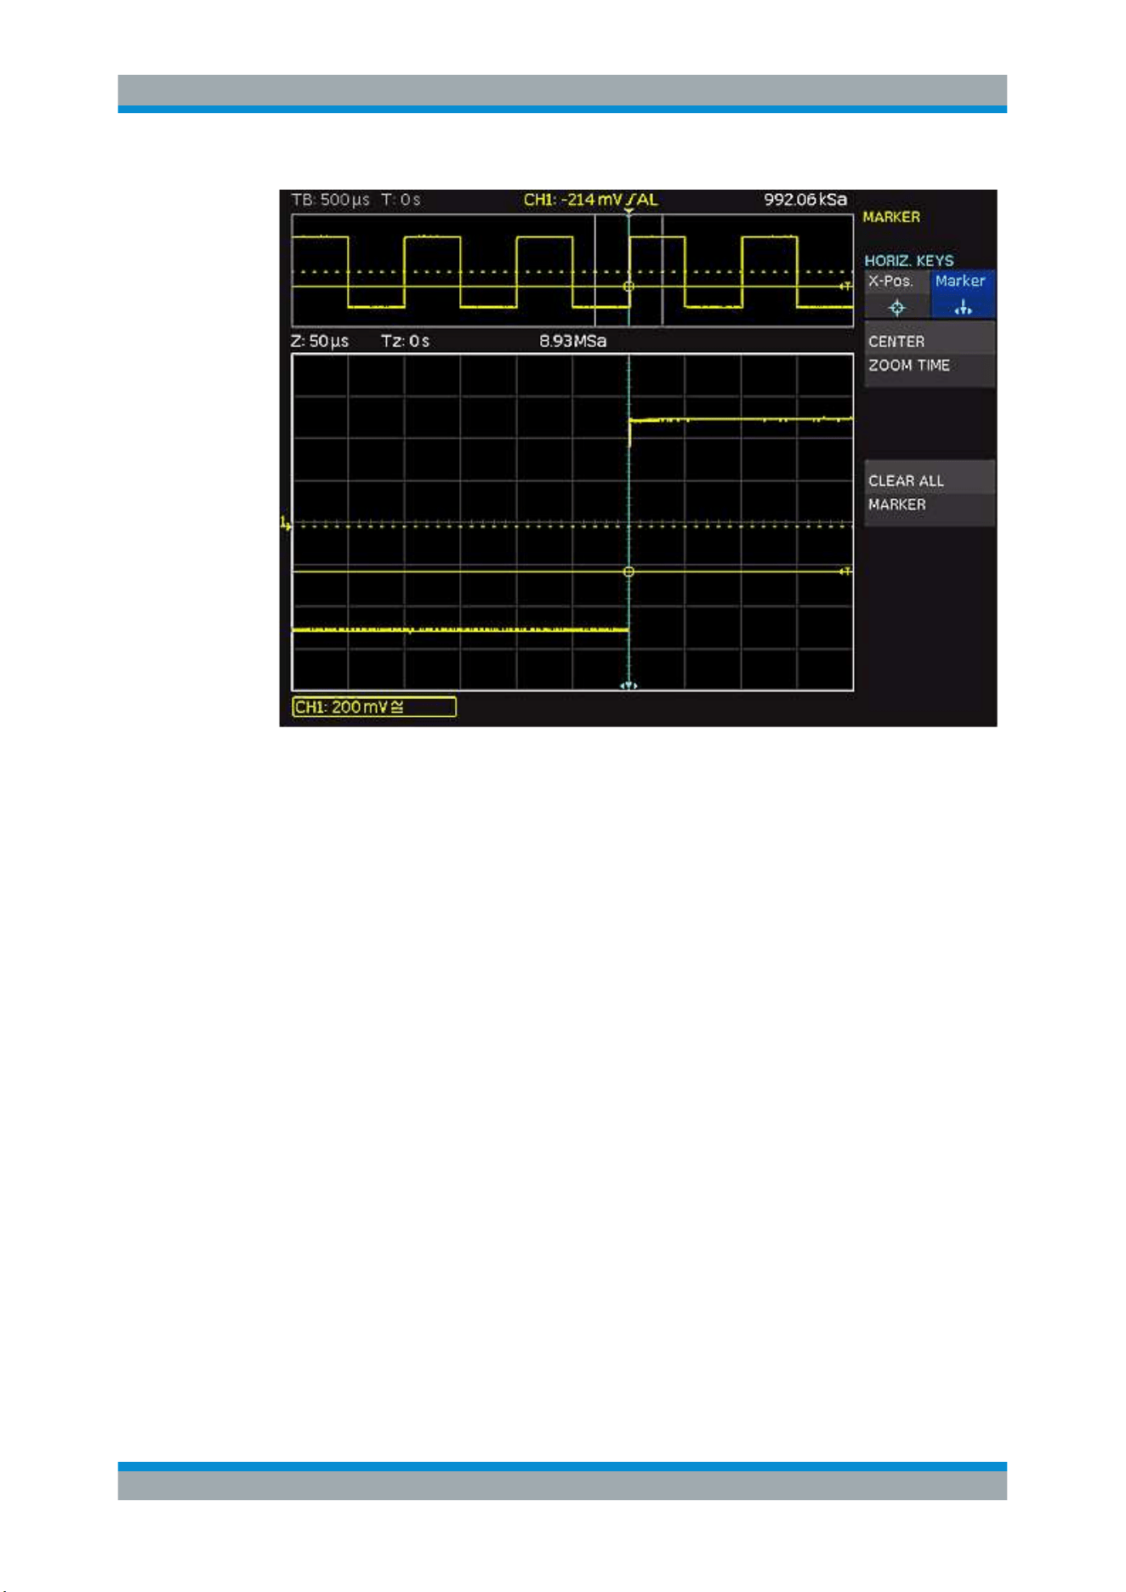Click the channel 1 ground marker at left edge
The width and height of the screenshot is (1126, 1592).
point(286,523)
